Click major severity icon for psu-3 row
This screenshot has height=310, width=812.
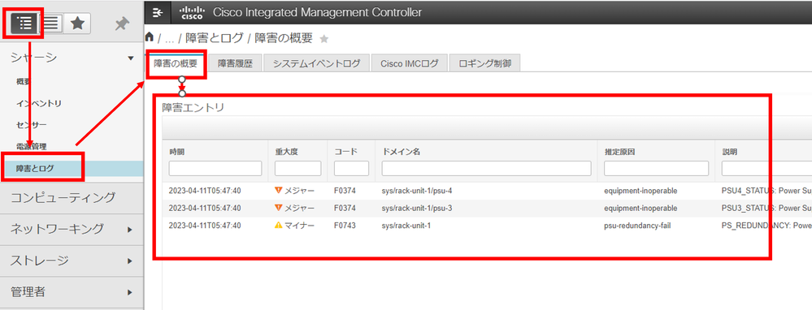(279, 208)
